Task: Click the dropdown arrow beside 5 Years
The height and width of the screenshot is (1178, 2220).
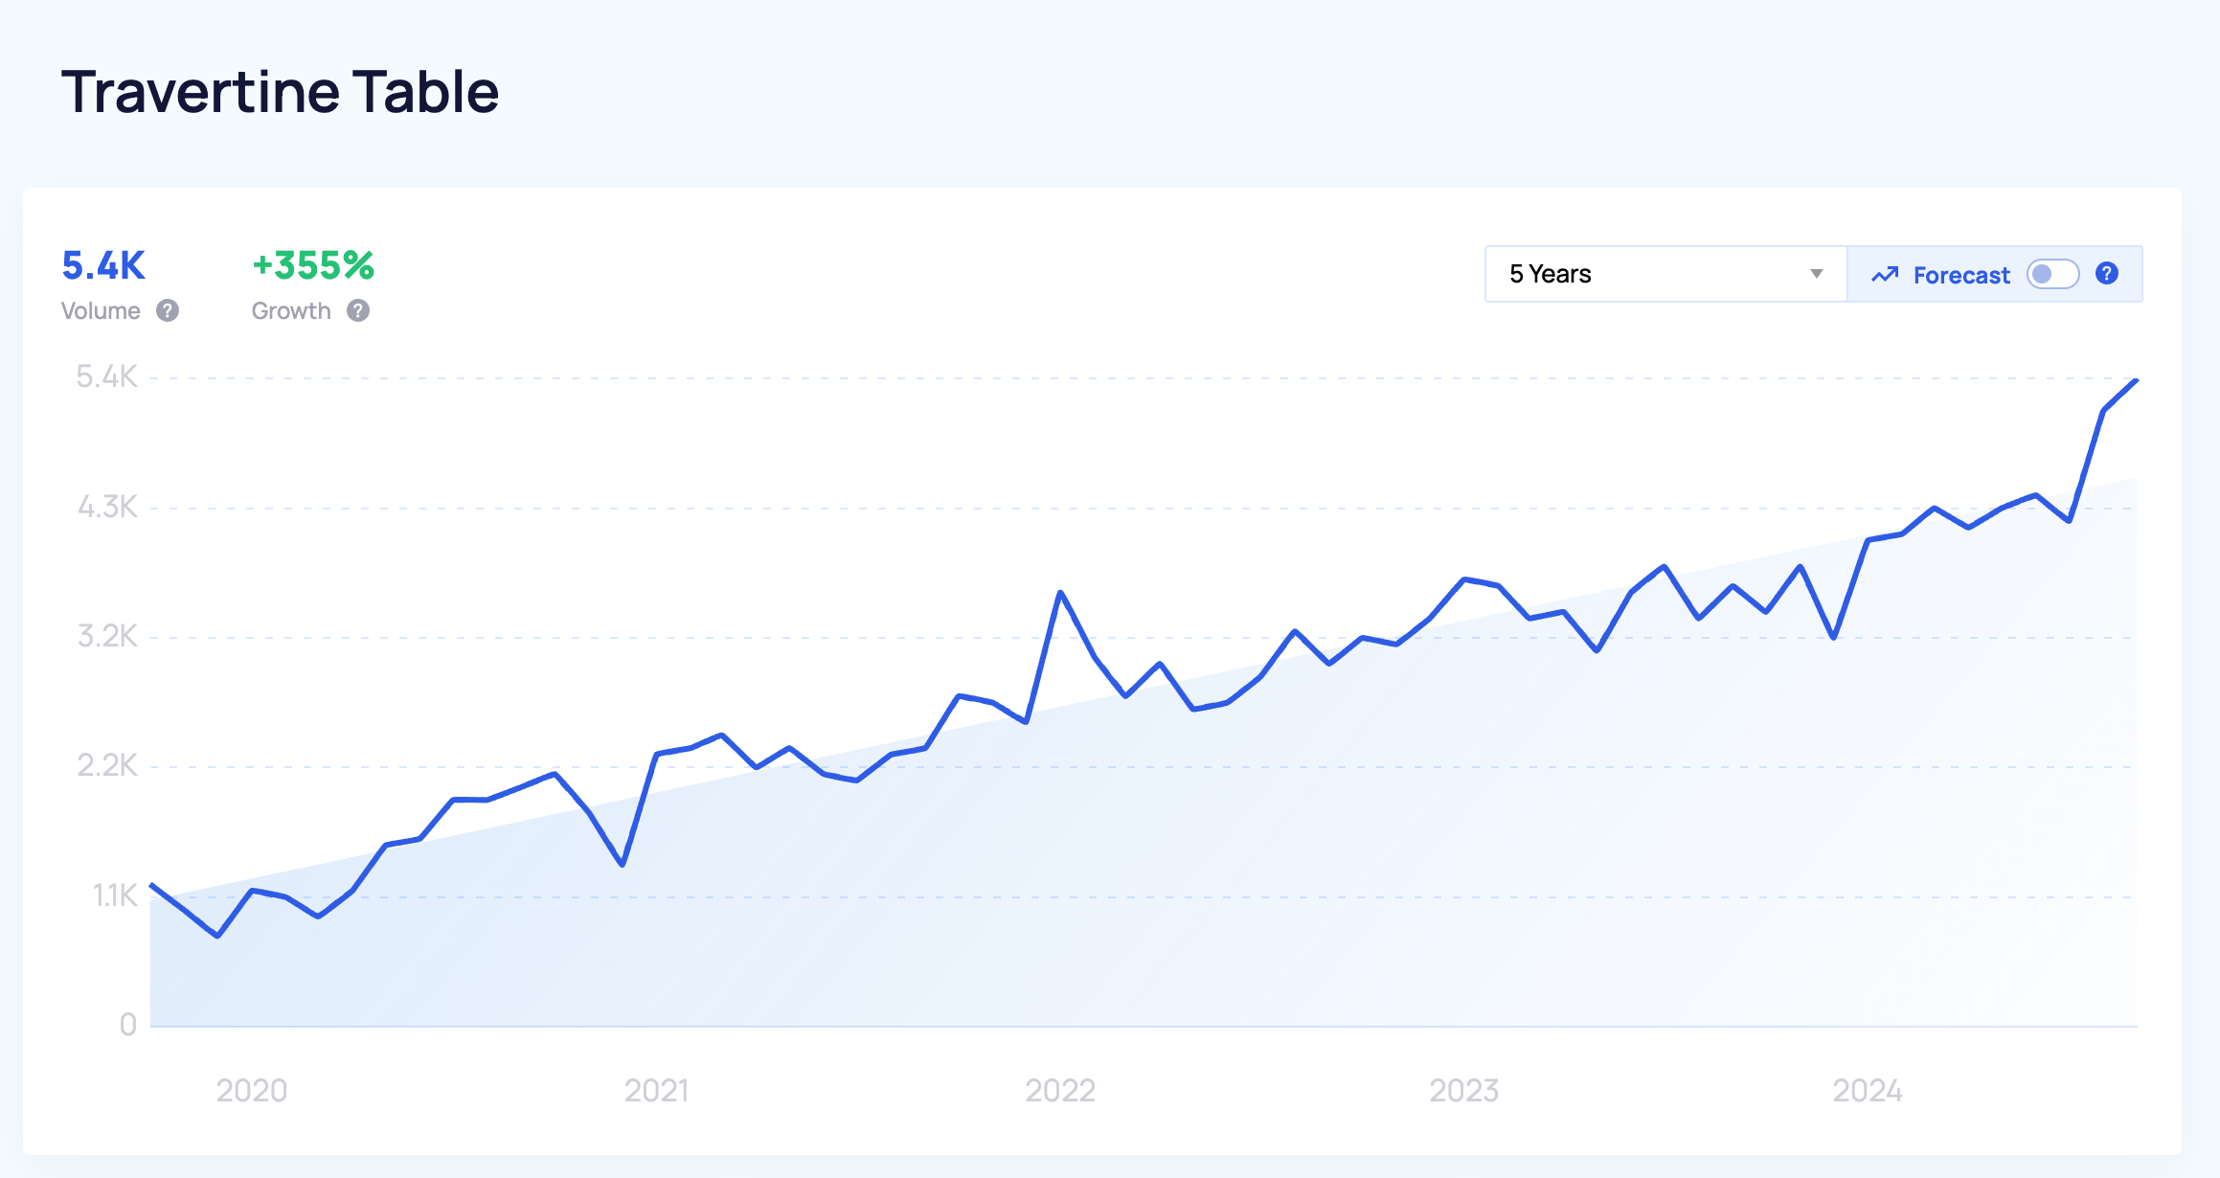Action: 1816,274
